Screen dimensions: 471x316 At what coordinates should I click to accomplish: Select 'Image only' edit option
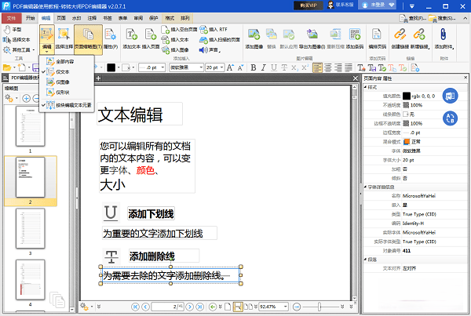click(x=63, y=81)
